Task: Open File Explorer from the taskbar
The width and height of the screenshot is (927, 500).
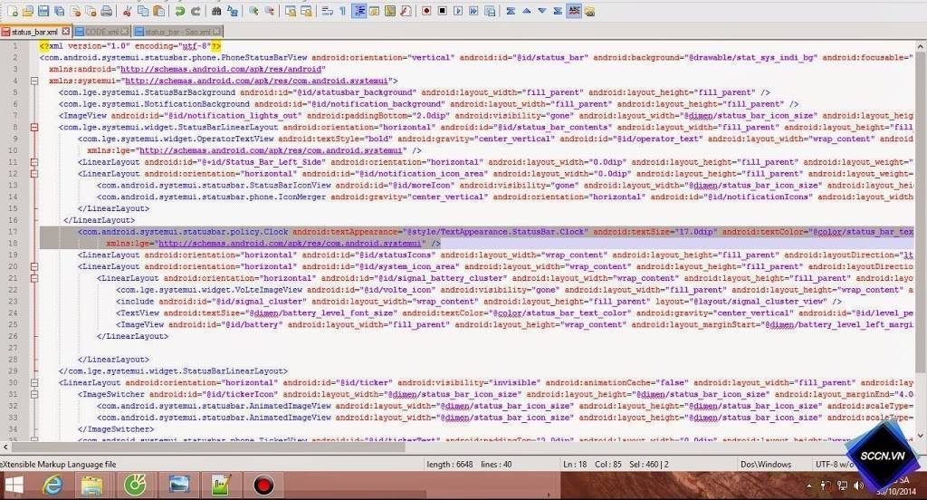Action: tap(91, 486)
